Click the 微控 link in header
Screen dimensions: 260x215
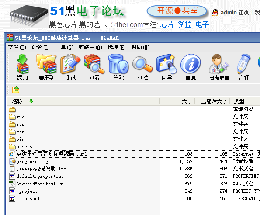point(185,24)
